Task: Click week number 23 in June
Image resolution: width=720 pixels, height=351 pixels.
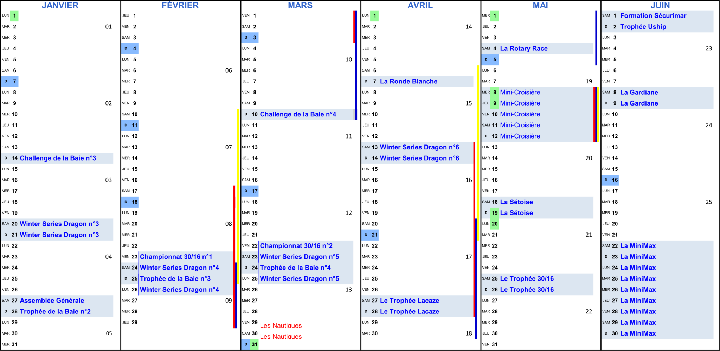Action: coord(709,49)
